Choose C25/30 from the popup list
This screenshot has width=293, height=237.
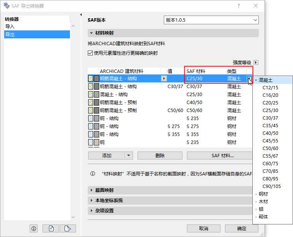271,111
